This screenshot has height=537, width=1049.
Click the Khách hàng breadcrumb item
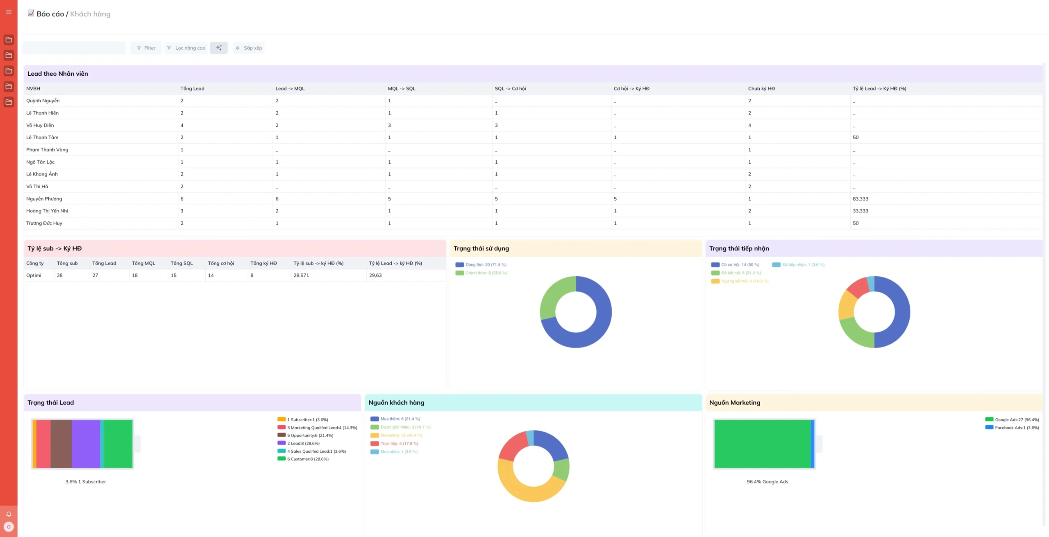(90, 14)
